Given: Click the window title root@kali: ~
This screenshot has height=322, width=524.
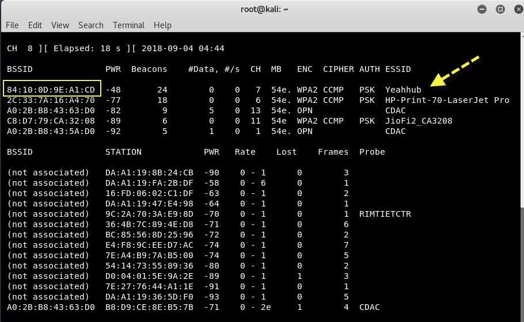Looking at the screenshot, I should point(264,9).
